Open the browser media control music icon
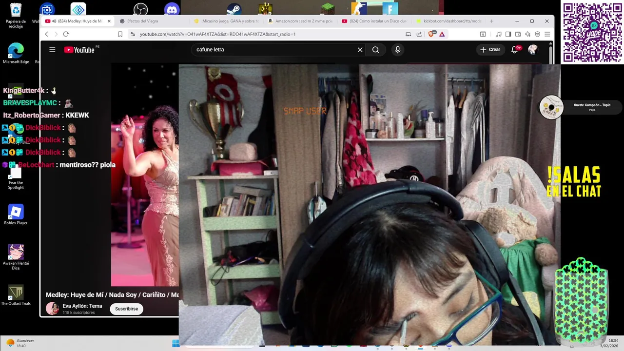 coord(498,34)
